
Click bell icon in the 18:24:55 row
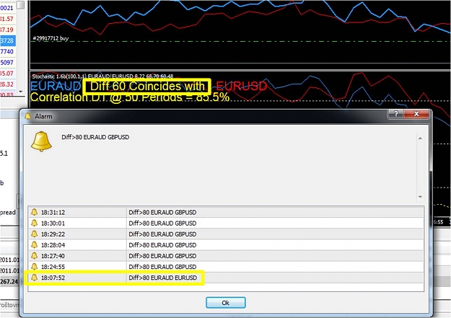point(34,267)
